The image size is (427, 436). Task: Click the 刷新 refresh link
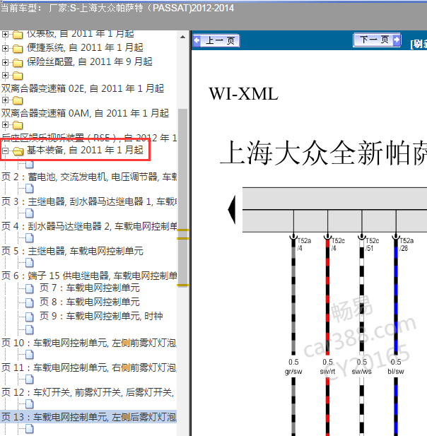419,43
